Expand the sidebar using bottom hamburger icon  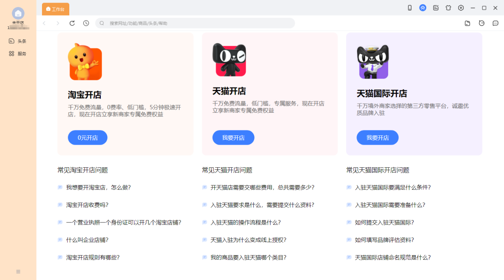point(18,272)
